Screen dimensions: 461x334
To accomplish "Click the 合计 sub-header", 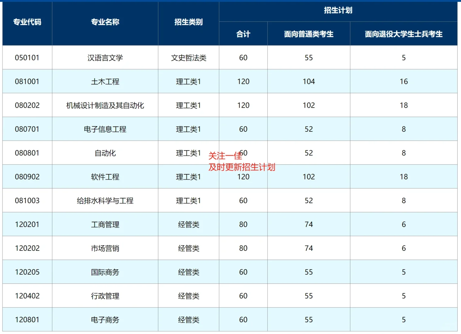I will (x=243, y=34).
